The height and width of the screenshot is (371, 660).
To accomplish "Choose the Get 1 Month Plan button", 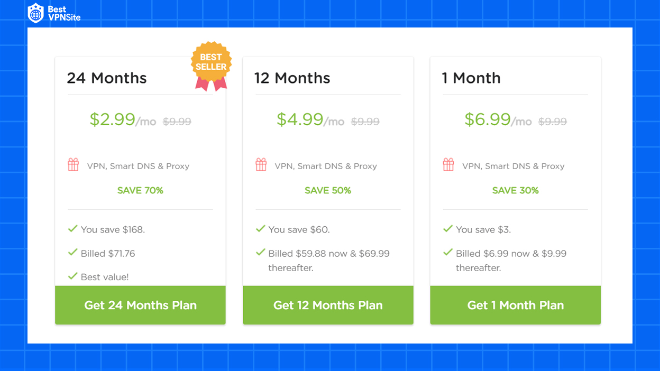I will coord(516,305).
